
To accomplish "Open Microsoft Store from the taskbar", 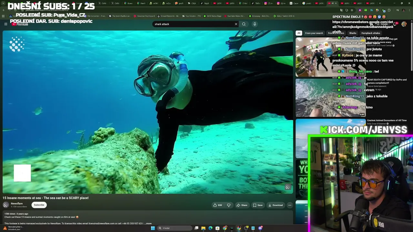I will point(217,228).
